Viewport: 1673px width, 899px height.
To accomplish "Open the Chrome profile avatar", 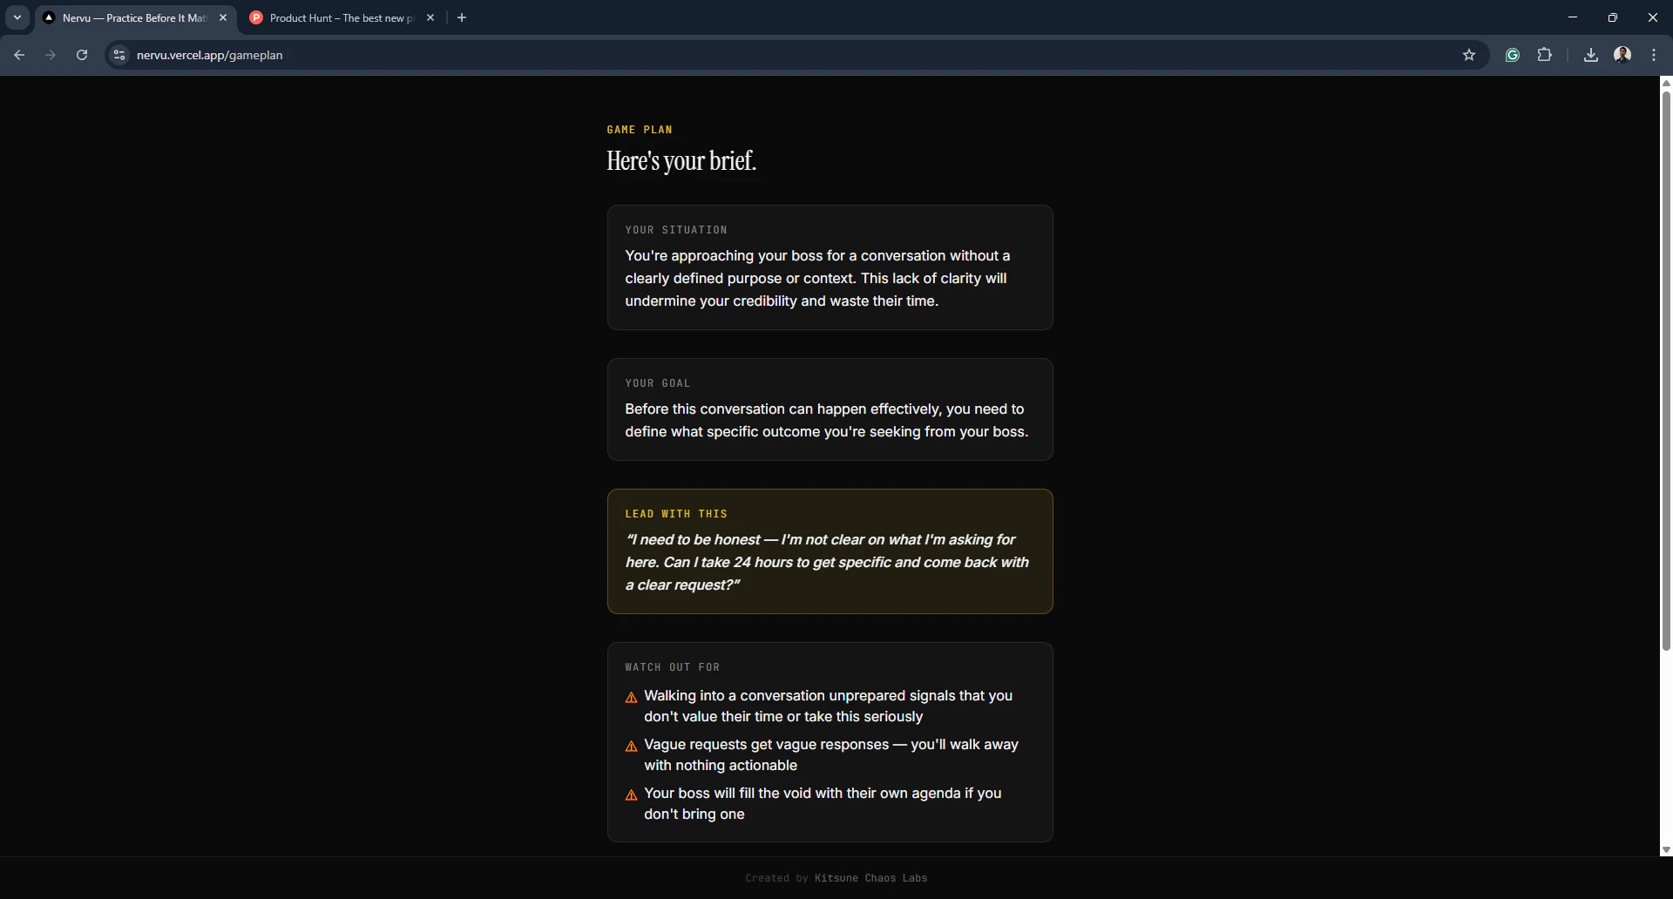I will (x=1622, y=55).
